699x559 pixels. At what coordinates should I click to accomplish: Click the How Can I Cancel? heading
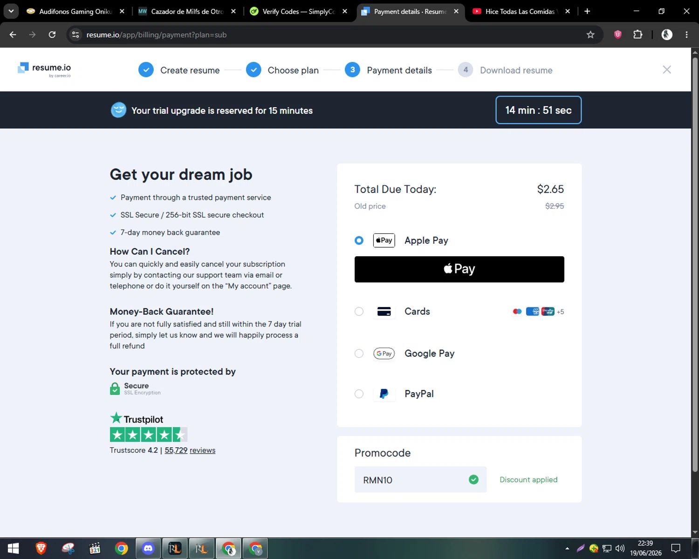(x=150, y=252)
